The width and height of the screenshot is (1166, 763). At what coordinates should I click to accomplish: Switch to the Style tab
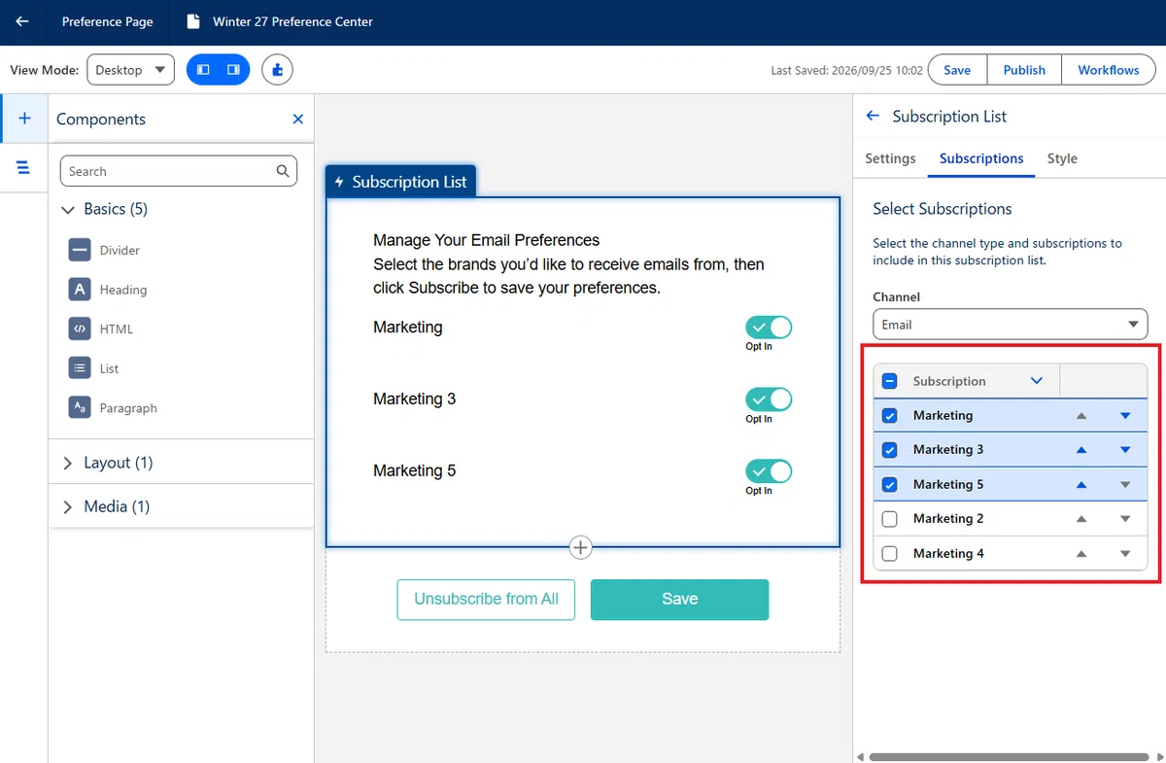coord(1062,158)
